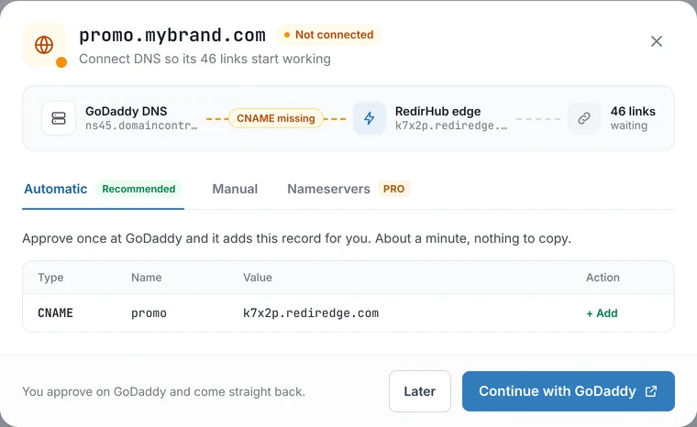This screenshot has height=427, width=697.
Task: Click the promo name cell
Action: tap(149, 313)
